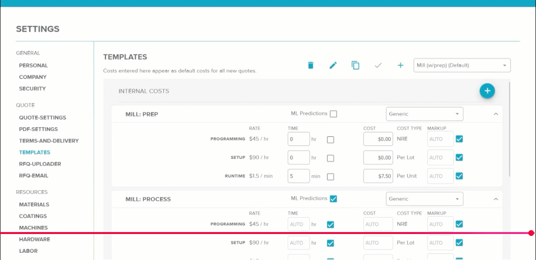Open the Generic dropdown in Mill: Process
536x260 pixels.
(x=424, y=199)
